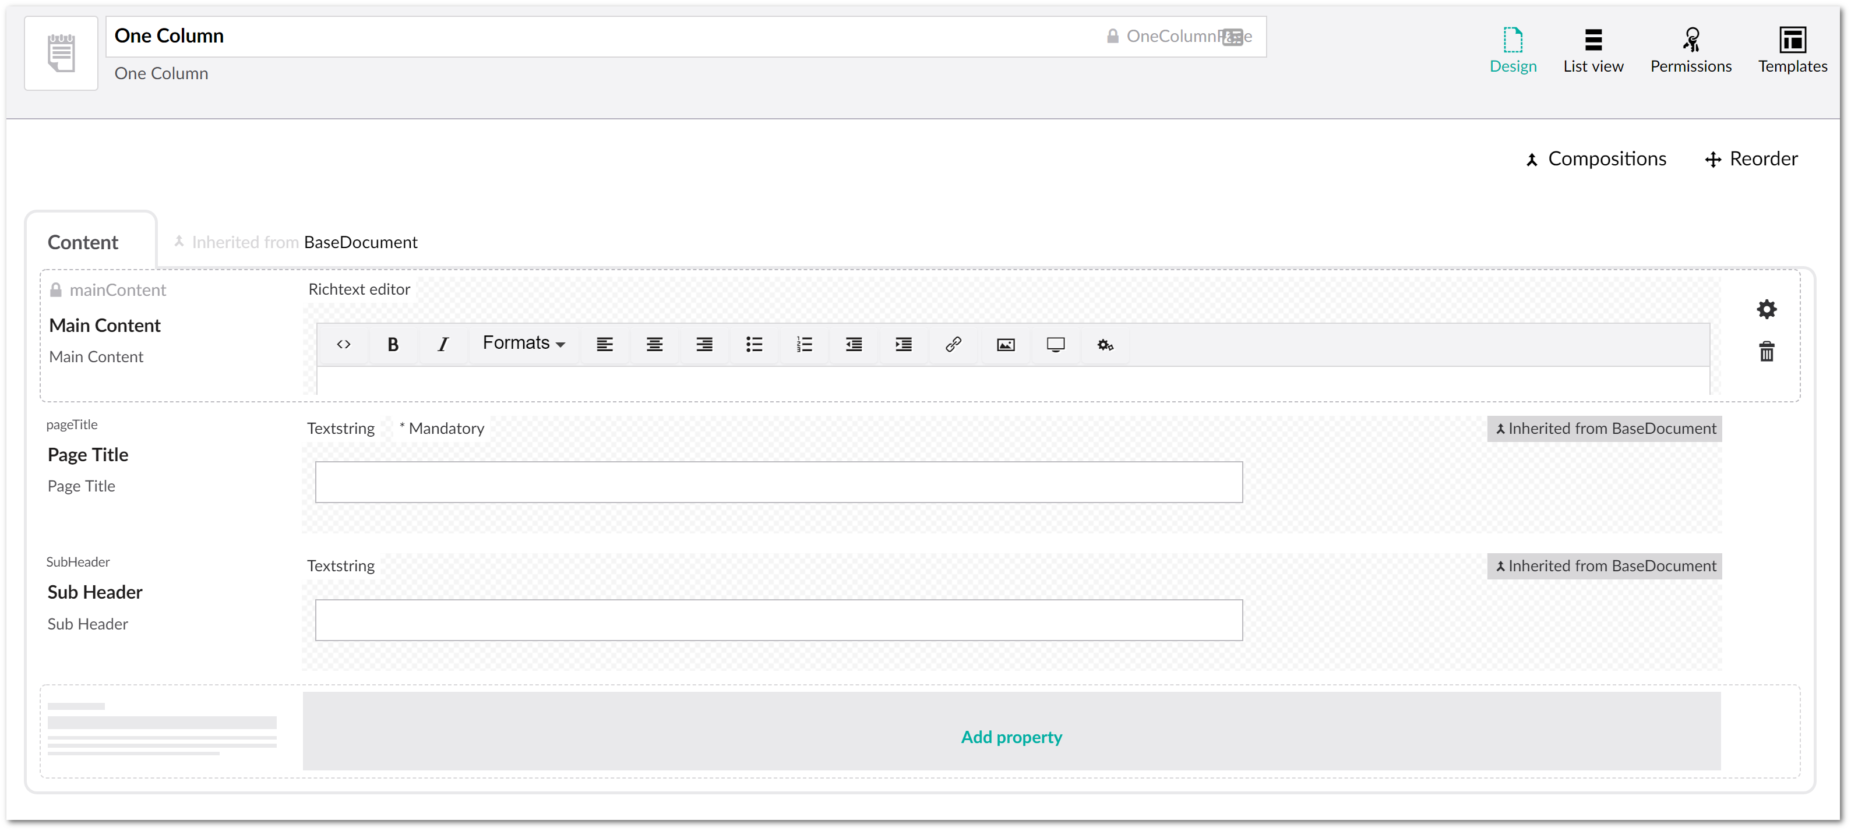Click the settings gear icon for Main Content
1851x831 pixels.
[1767, 309]
